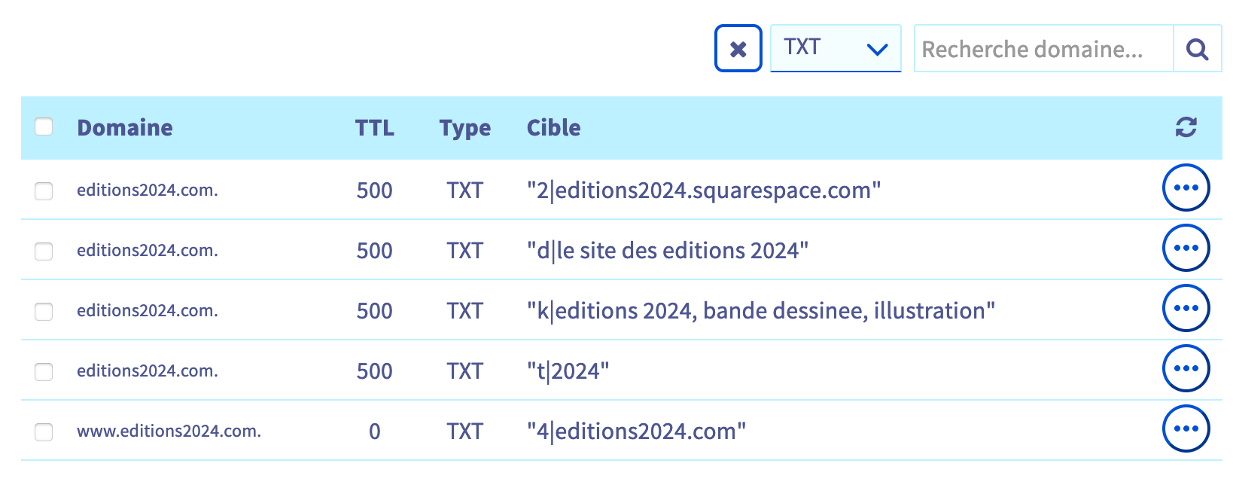Click the Cible column header
1233x497 pixels.
(553, 128)
